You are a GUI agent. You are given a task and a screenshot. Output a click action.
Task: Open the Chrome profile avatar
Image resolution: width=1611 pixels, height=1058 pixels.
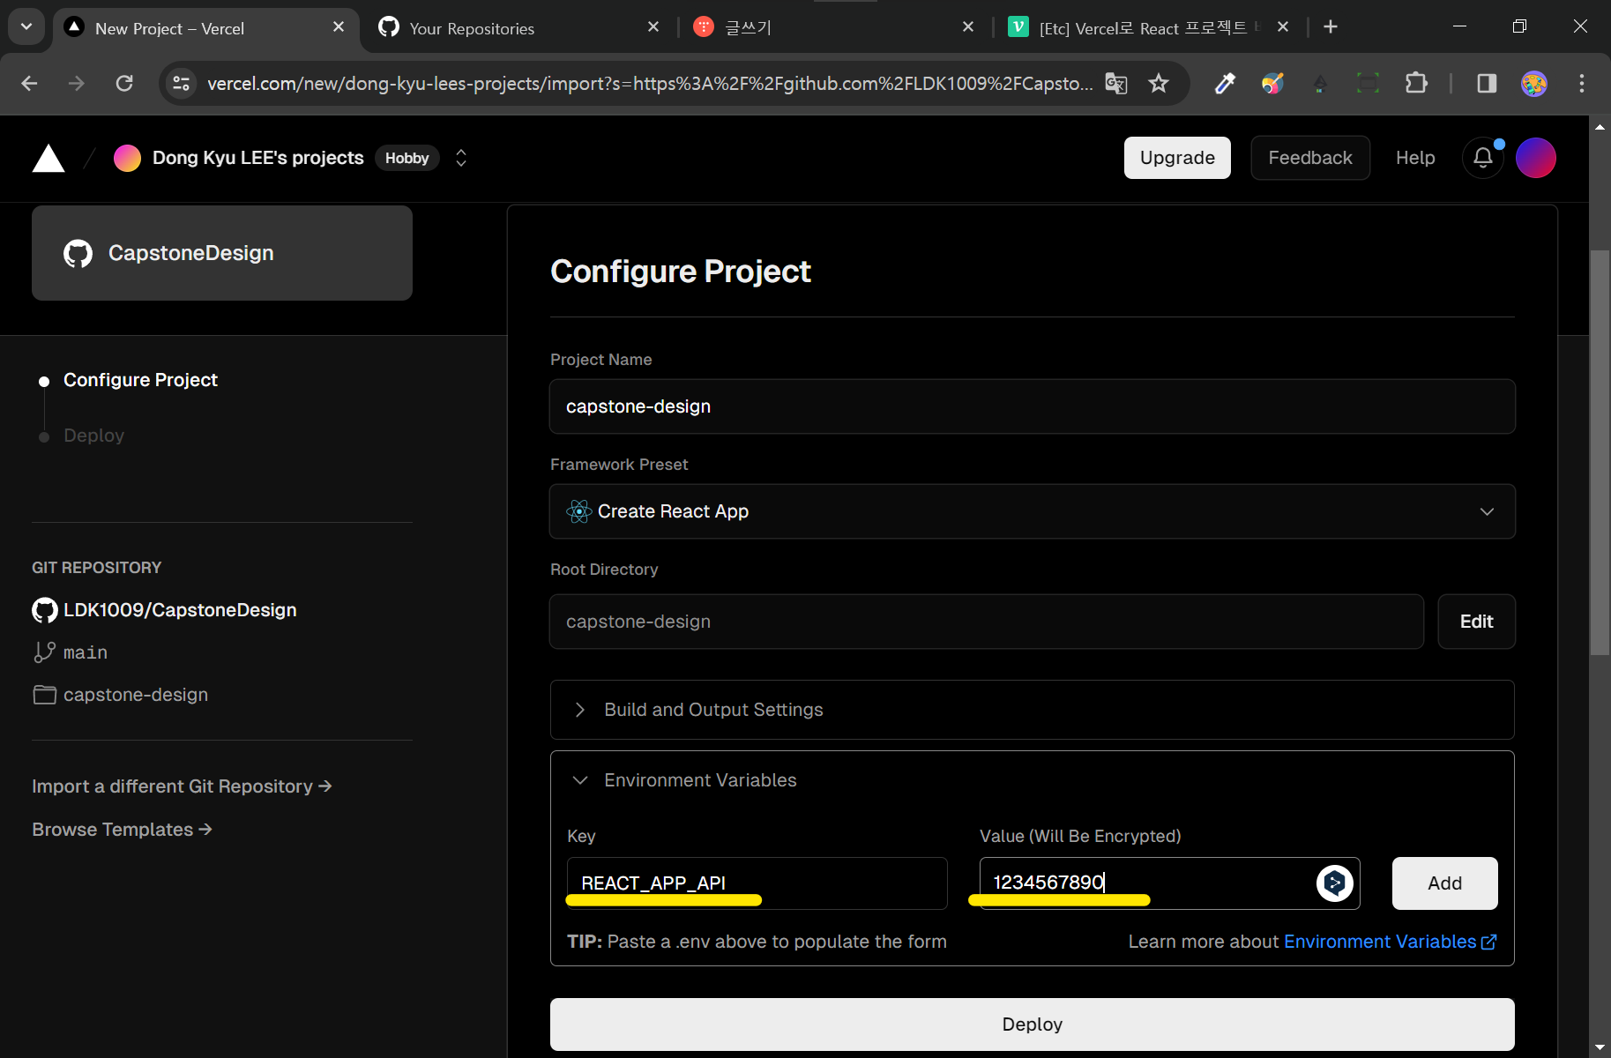[1534, 84]
